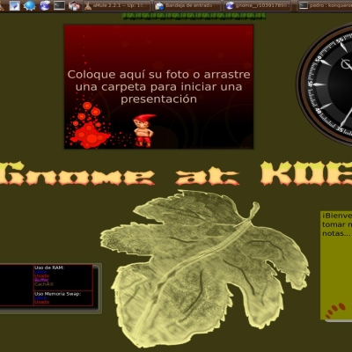Click the footprint logo on notes widget
Screen dimensions: 352x352
coord(335,311)
